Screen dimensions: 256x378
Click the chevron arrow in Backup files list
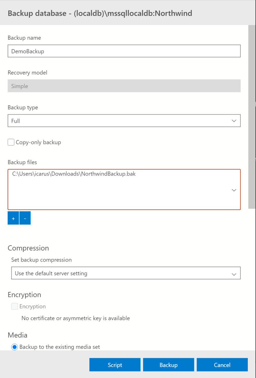point(234,190)
